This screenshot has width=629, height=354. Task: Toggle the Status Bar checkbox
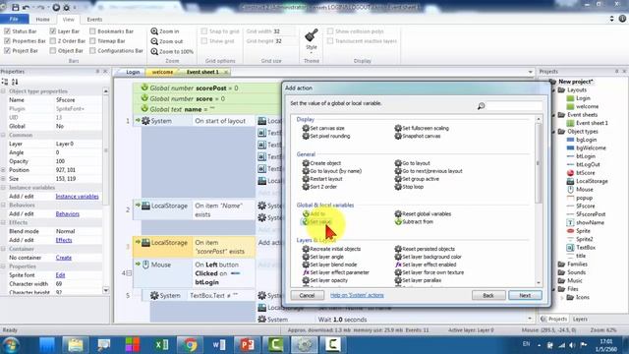[7, 31]
